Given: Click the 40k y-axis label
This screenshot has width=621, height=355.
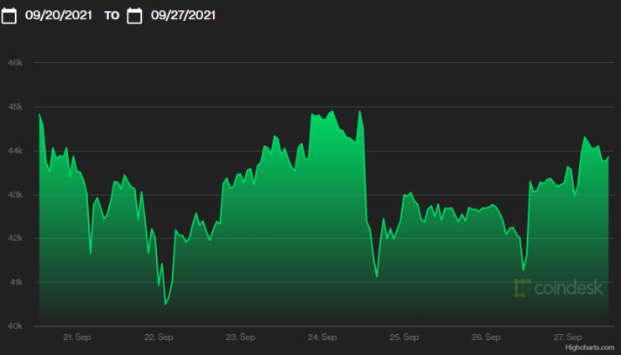Looking at the screenshot, I should 15,326.
